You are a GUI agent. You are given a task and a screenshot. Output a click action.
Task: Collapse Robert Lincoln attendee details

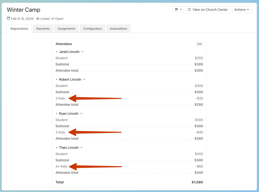pyautogui.click(x=84, y=79)
